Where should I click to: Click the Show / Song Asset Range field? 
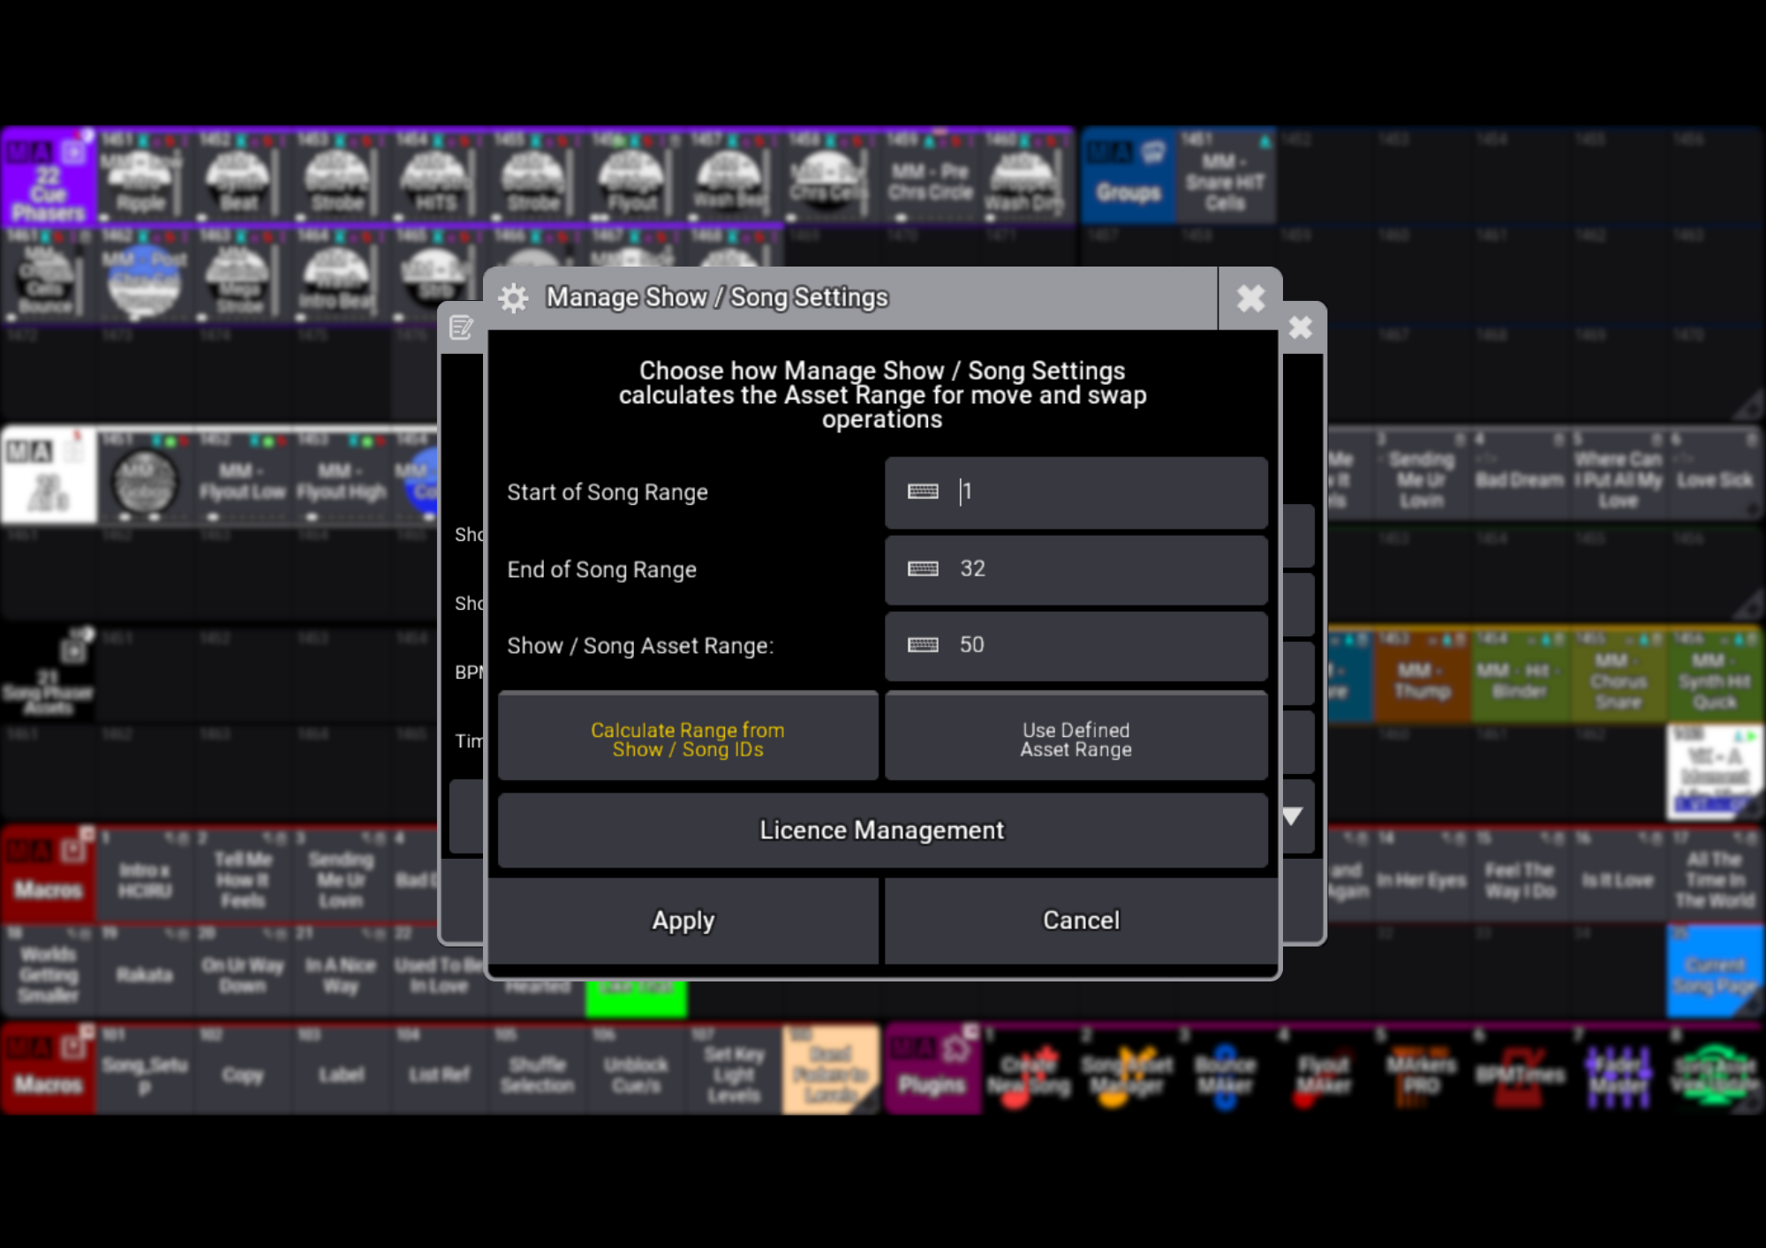pyautogui.click(x=1076, y=646)
